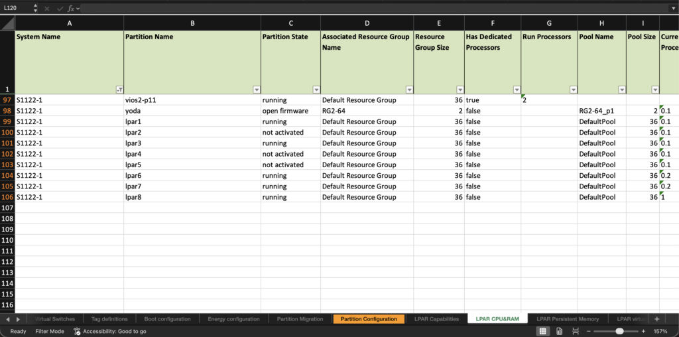Switch to the Partition Configuration sheet tab
This screenshot has height=337, width=679.
369,319
